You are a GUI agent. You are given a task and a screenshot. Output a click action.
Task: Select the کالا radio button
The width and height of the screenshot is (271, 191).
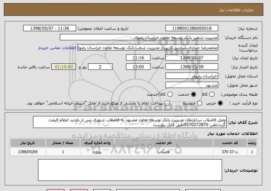pyautogui.click(x=212, y=94)
